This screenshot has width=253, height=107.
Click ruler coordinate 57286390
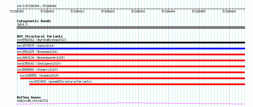pyautogui.click(x=17, y=11)
